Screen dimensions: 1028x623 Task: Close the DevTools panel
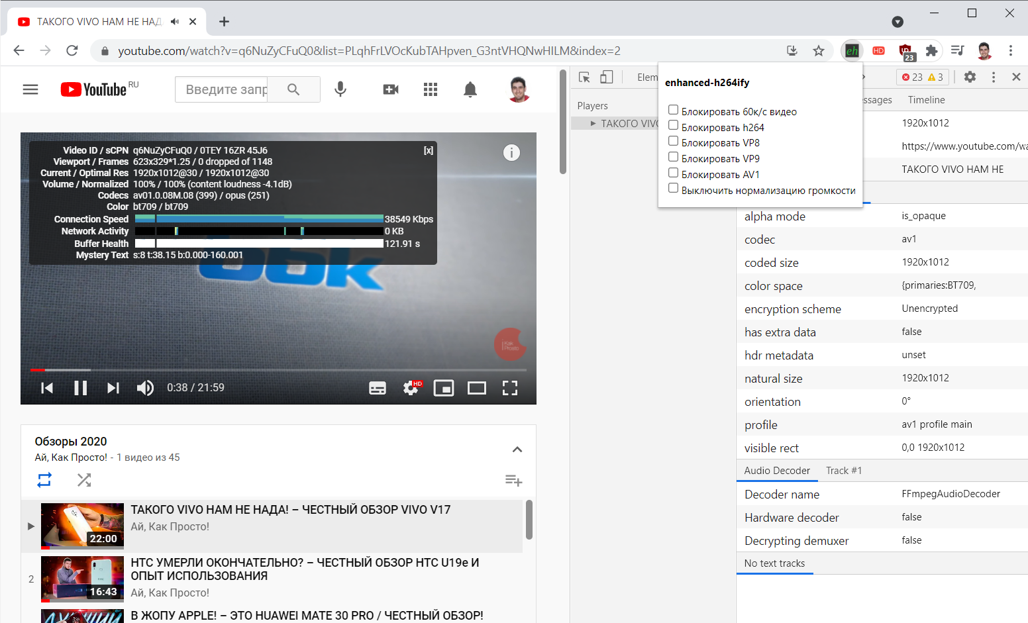1016,77
